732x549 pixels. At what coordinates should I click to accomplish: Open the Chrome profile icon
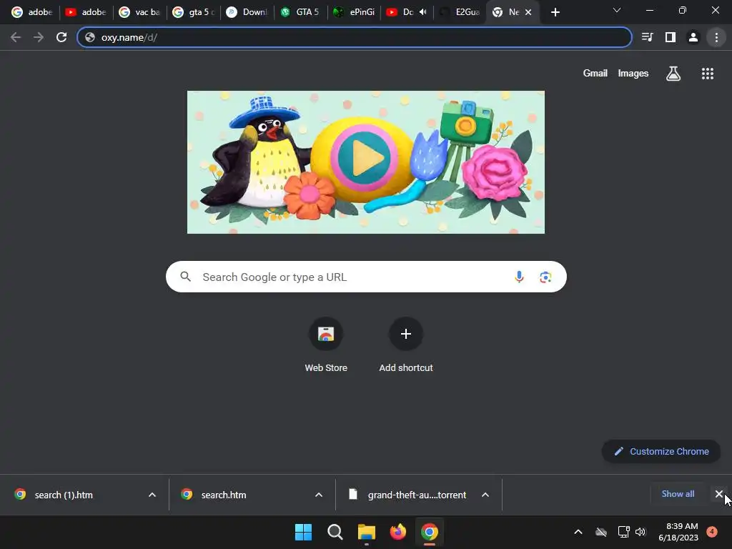(x=693, y=37)
